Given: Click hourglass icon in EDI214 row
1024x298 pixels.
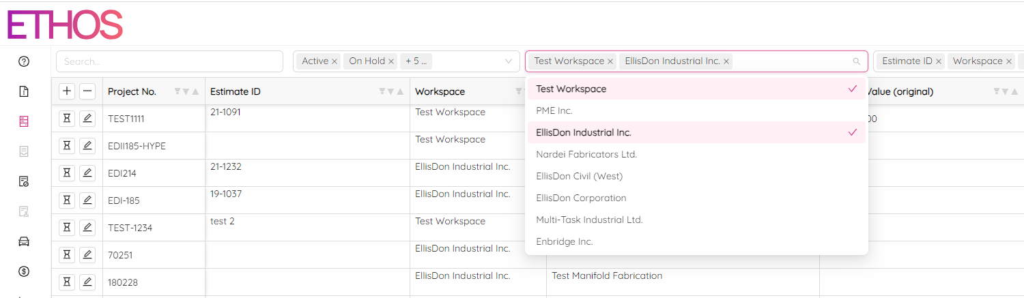Looking at the screenshot, I should [x=67, y=173].
